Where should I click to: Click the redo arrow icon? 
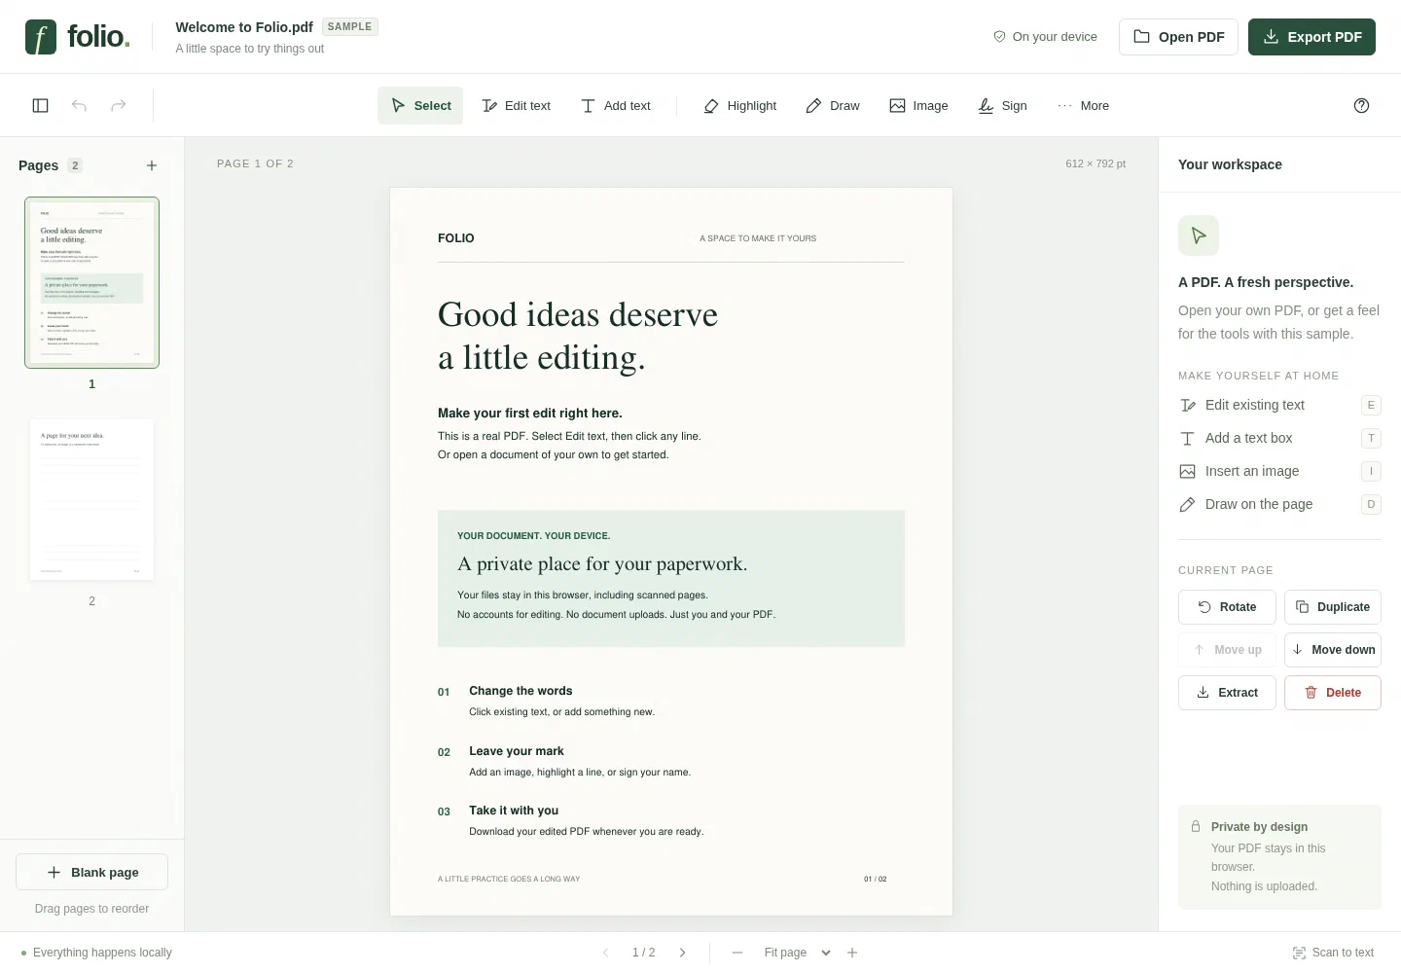point(119,105)
